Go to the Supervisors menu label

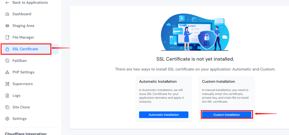23,84
